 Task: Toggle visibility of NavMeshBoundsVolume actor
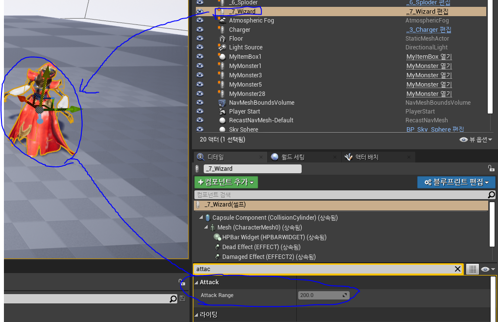(200, 103)
